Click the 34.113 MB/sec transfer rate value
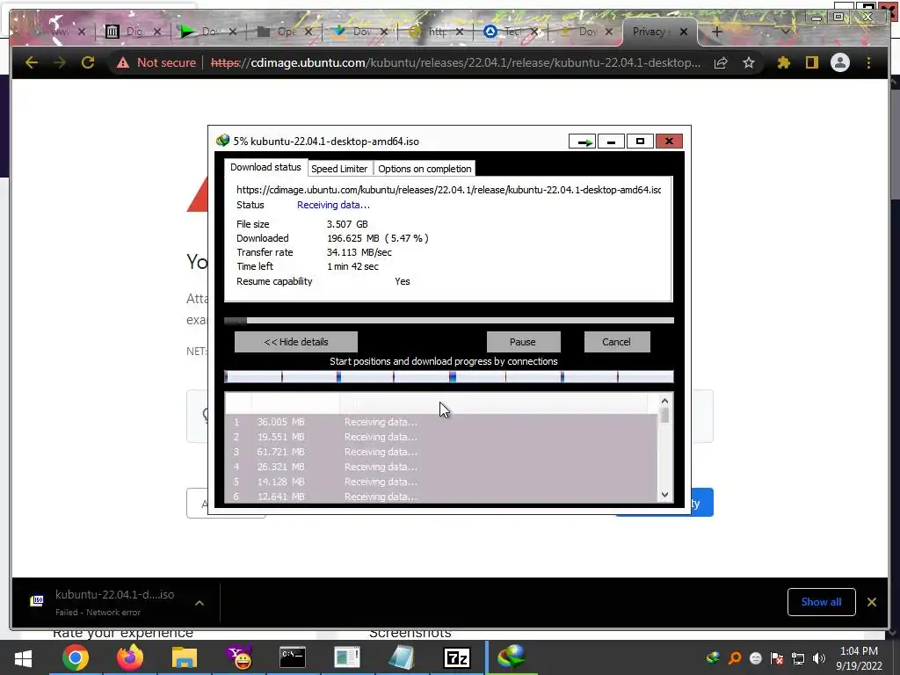The width and height of the screenshot is (900, 675). [359, 252]
